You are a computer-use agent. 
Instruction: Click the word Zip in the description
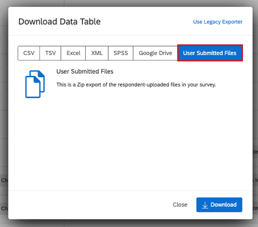(81, 84)
